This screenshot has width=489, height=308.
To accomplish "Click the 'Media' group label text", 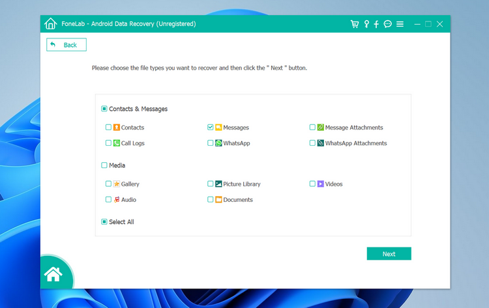I will [117, 165].
